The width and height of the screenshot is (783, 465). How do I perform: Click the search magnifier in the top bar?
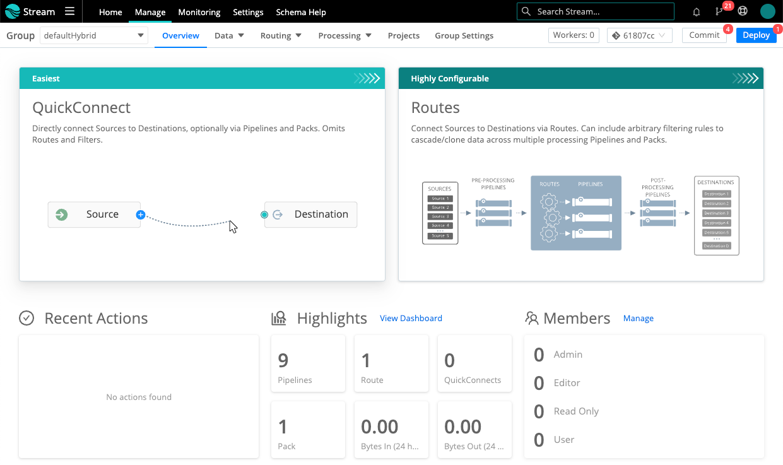click(x=526, y=11)
